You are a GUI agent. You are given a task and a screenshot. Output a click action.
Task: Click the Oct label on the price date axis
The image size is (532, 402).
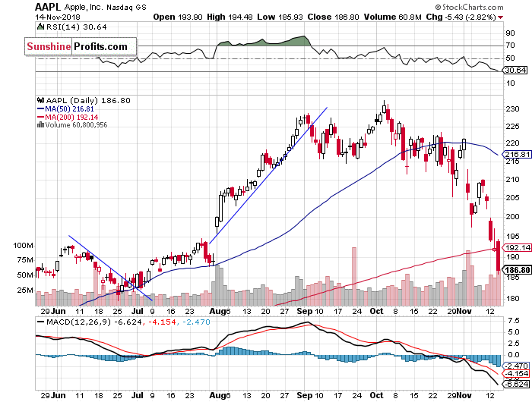[376, 311]
